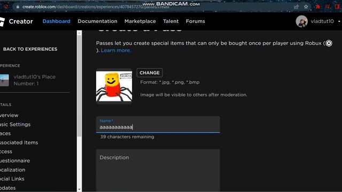Screen dimensions: 342x192
Task: Focus the Name input field
Action: [158, 124]
